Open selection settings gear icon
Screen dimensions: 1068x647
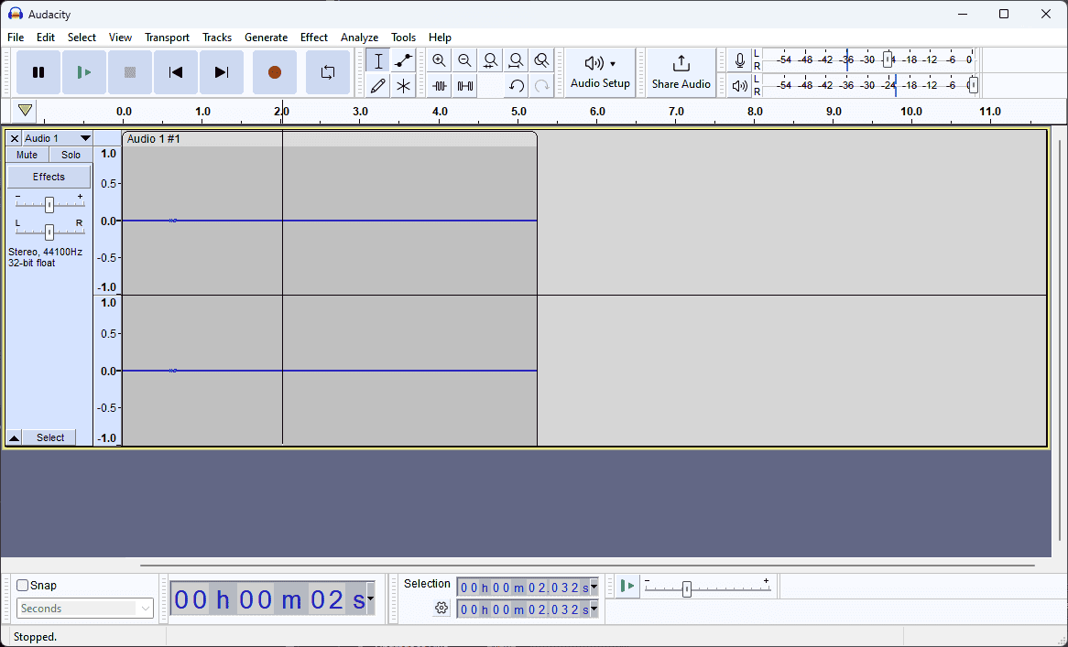coord(441,609)
